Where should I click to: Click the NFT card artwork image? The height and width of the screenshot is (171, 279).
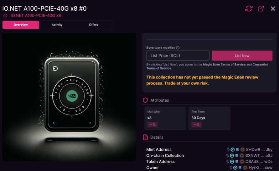point(69,97)
